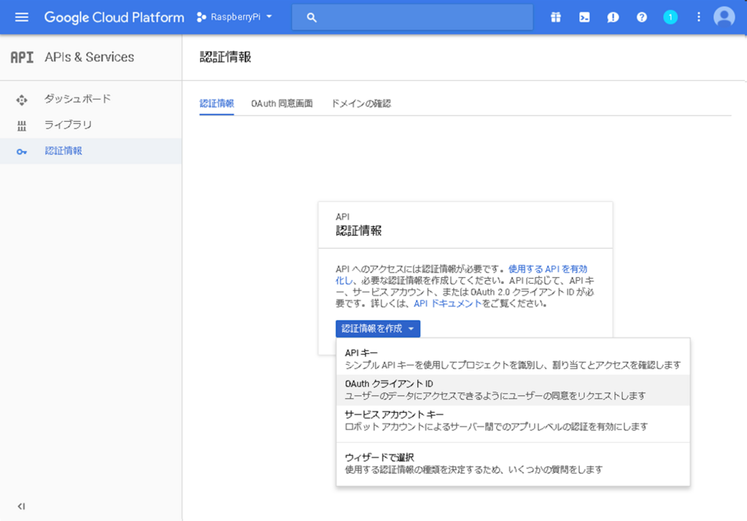
Task: Click the card heading 認証情報 under API
Action: click(x=359, y=231)
